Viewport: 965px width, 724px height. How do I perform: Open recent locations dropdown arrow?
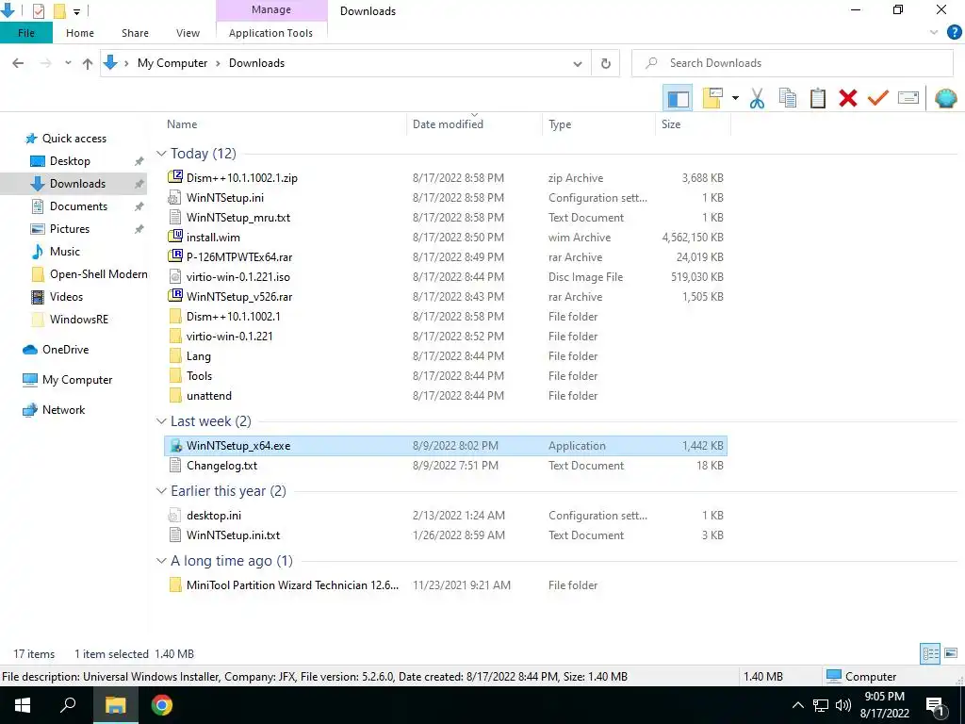(x=68, y=63)
